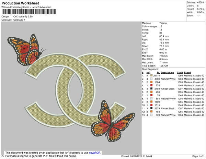
Task: Pick the white swatch in stop row 13
Action: [x=151, y=115]
